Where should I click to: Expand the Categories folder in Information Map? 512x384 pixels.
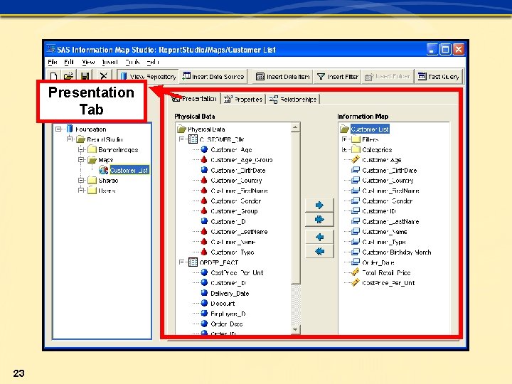pyautogui.click(x=344, y=149)
